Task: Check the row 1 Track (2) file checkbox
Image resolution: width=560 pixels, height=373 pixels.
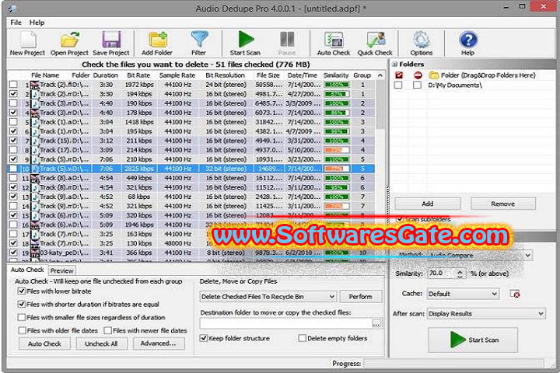Action: [13, 85]
